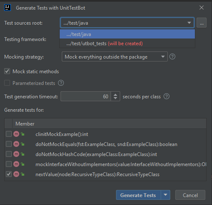Open help for Parameterized tests
The width and height of the screenshot is (212, 205).
[61, 83]
